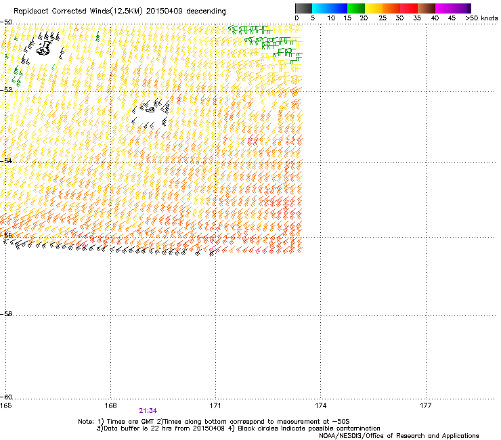Image resolution: width=501 pixels, height=440 pixels.
Task: Click the legend value '10'
Action: pos(331,18)
